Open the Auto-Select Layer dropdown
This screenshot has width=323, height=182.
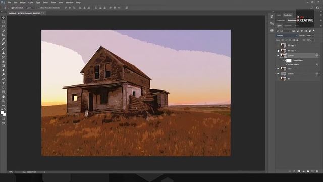[30, 8]
